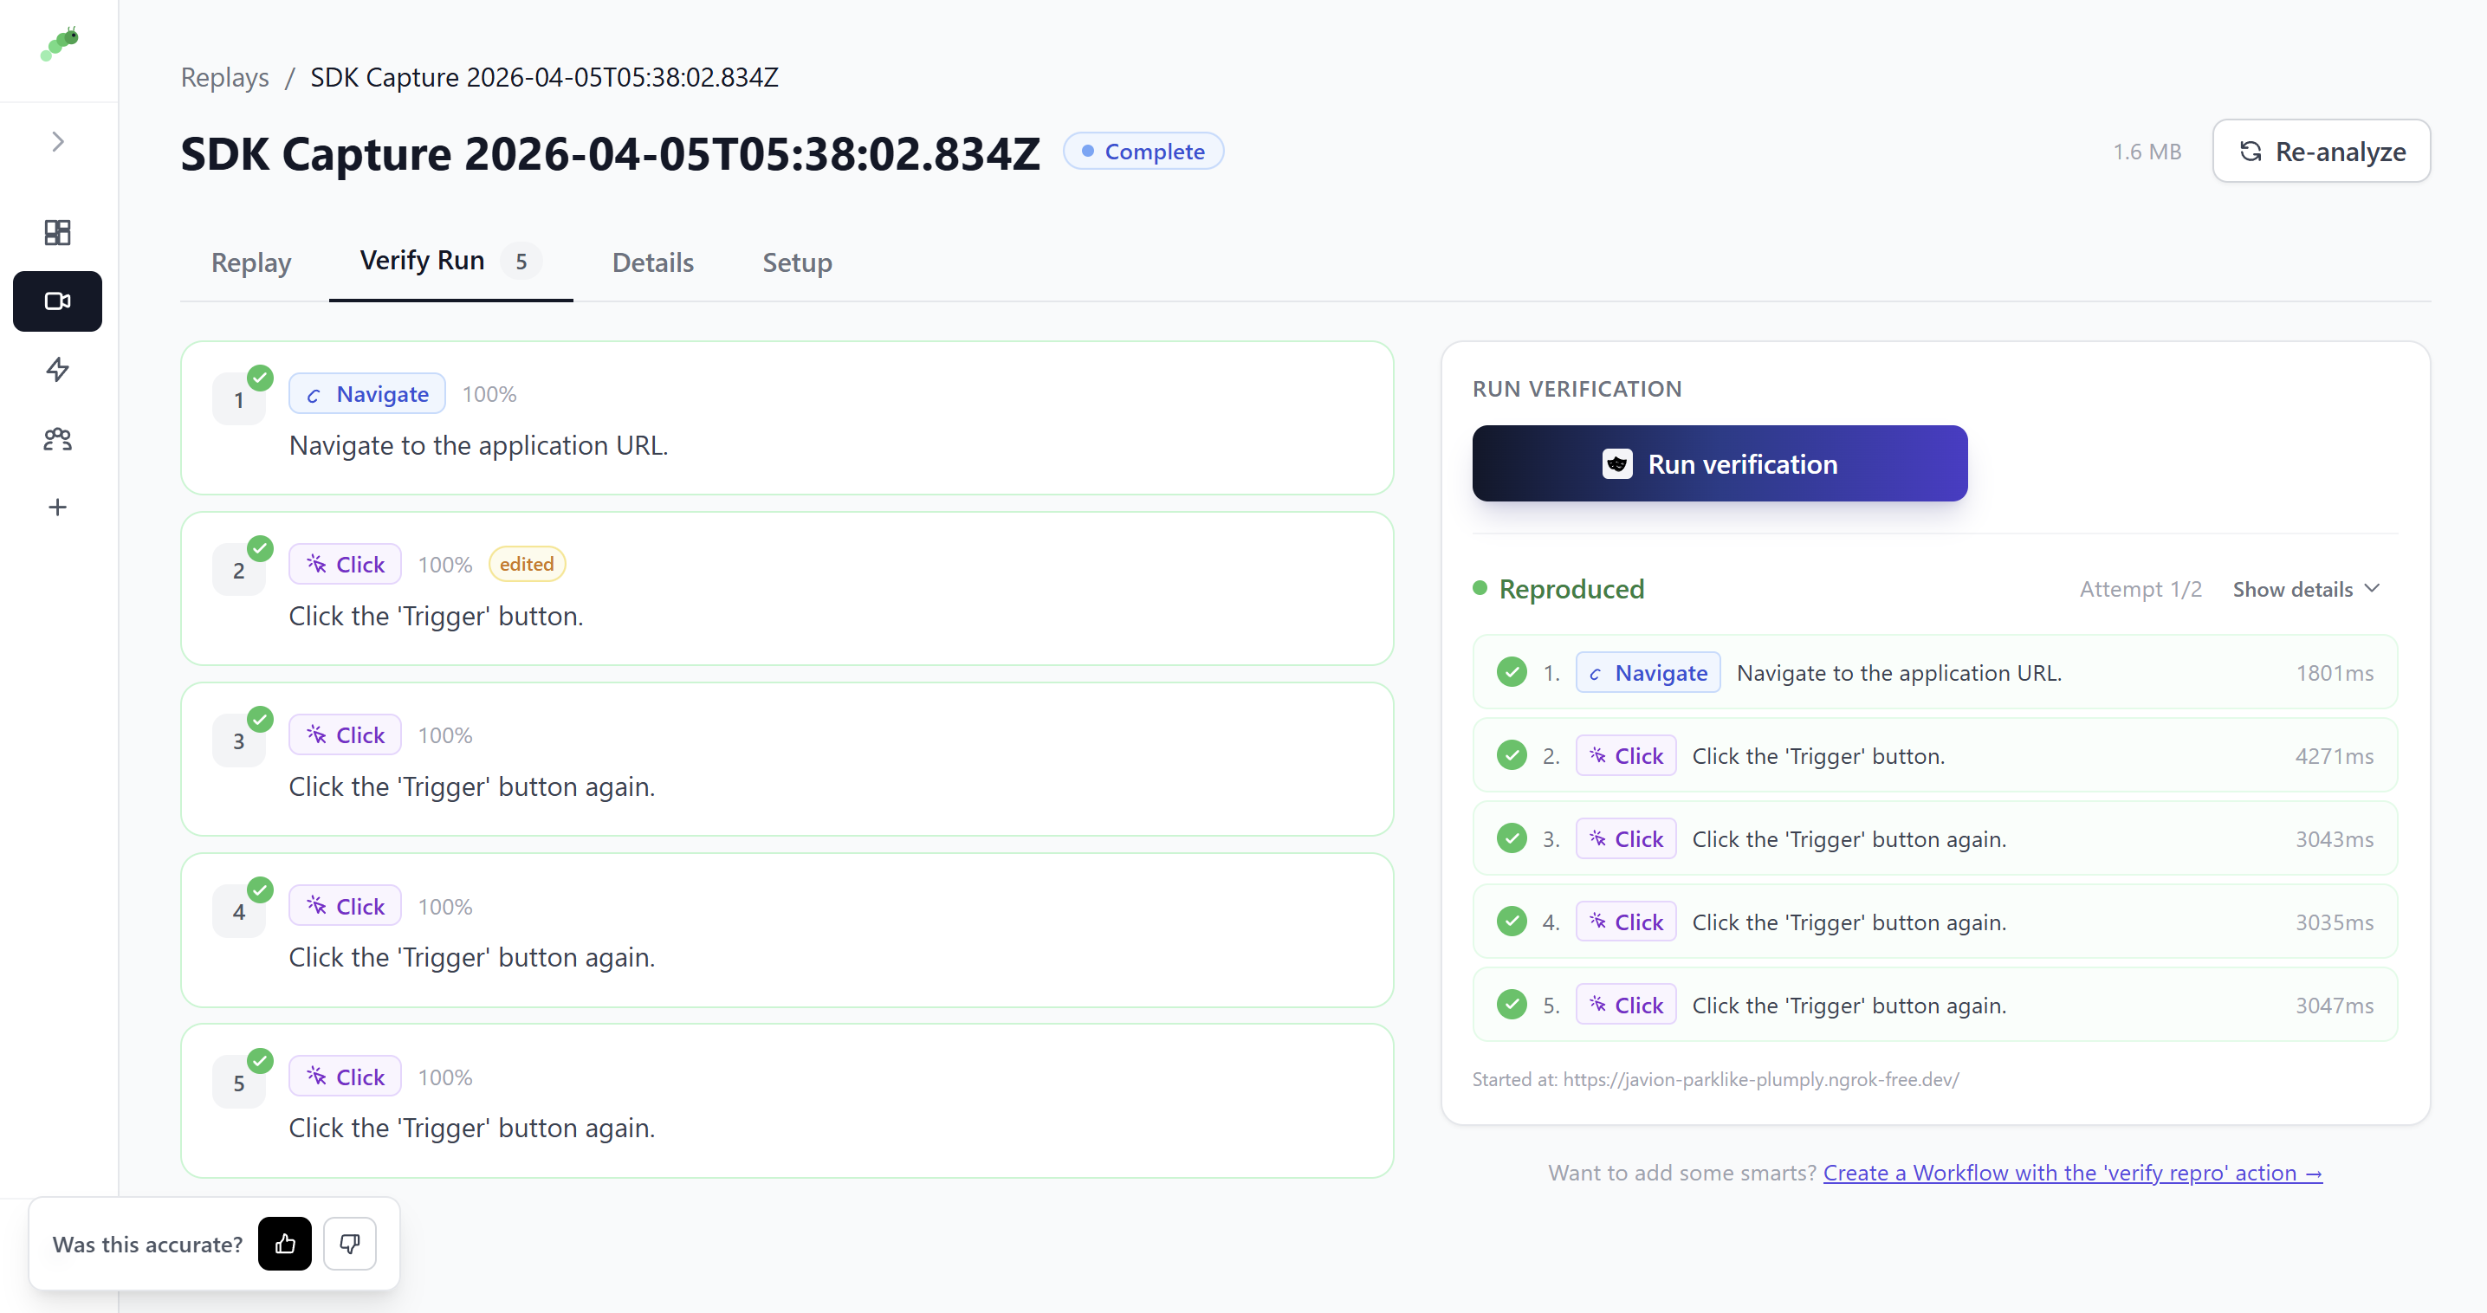Give thumbs down on accuracy feedback
This screenshot has width=2487, height=1313.
click(x=348, y=1244)
